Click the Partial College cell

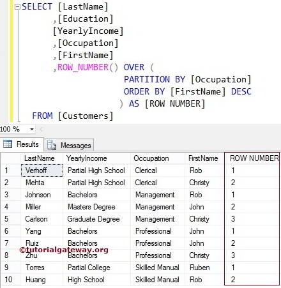coord(97,268)
